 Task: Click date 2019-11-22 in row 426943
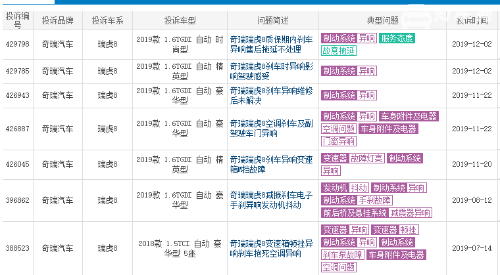point(472,95)
